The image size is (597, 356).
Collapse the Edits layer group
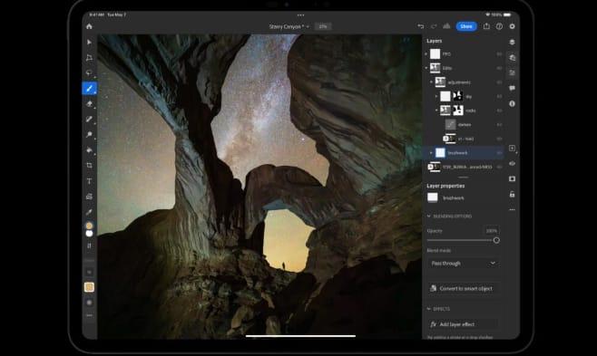[x=426, y=68]
